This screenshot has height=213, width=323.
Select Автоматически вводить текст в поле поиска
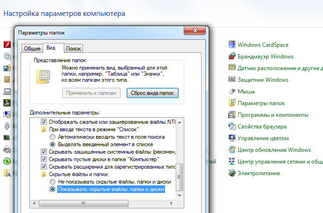[x=53, y=137]
